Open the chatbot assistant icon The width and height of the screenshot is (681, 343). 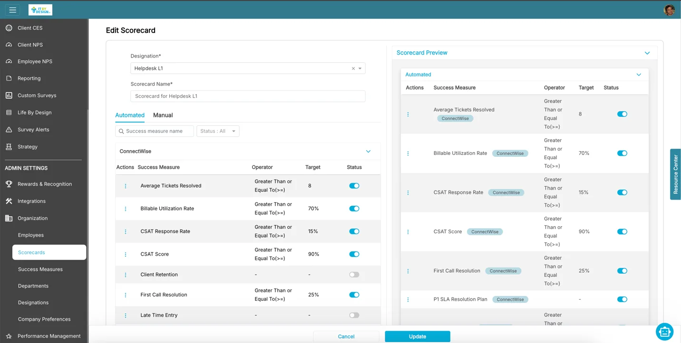click(x=664, y=332)
